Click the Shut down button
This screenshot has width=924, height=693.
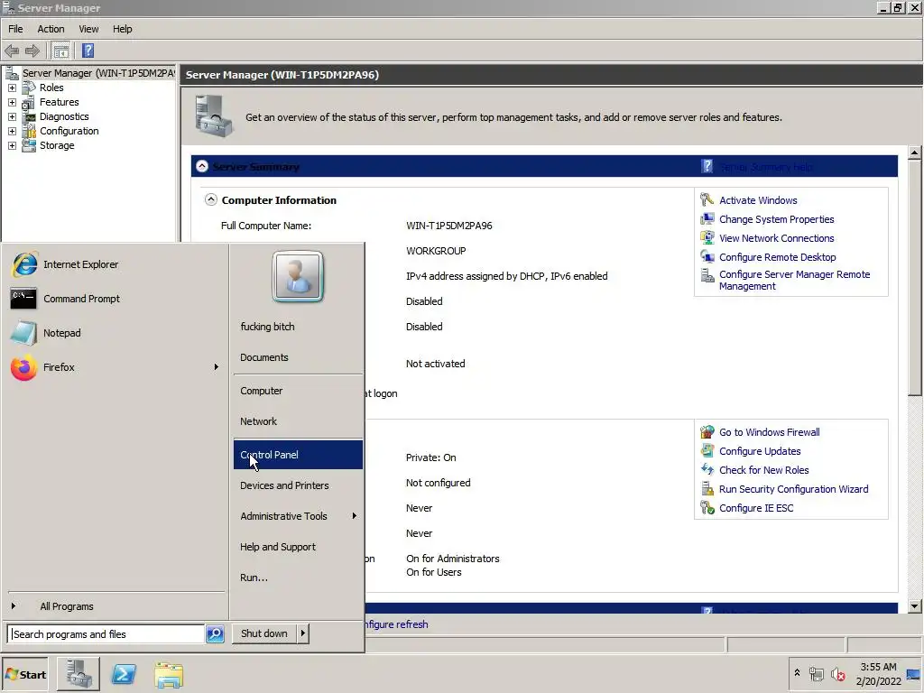264,633
